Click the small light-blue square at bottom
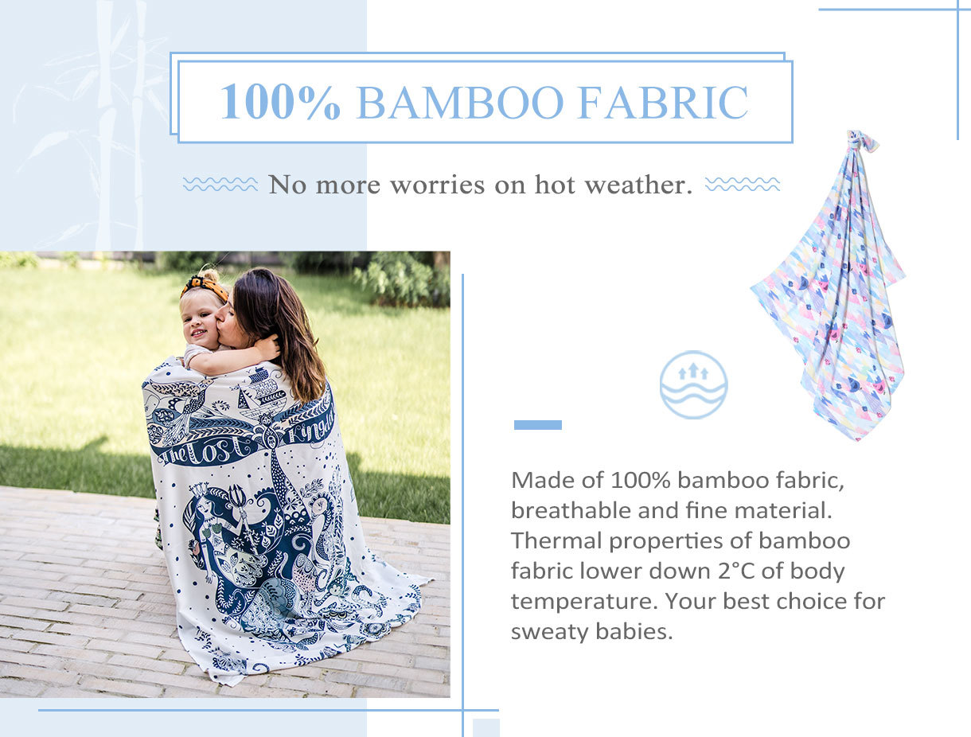 [486, 727]
